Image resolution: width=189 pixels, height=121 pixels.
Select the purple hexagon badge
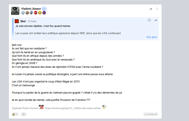point(44,13)
